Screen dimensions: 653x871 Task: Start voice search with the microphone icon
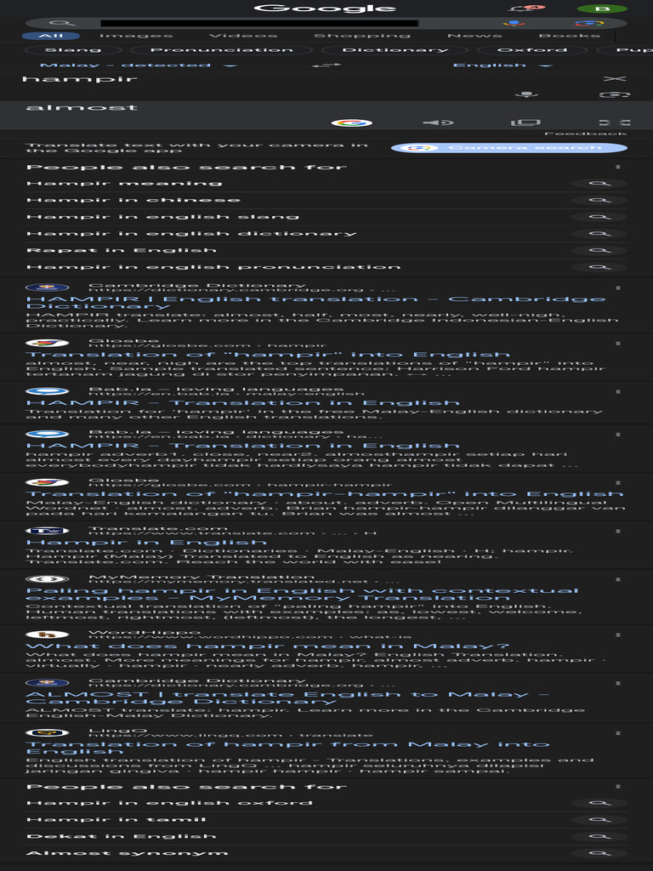click(514, 23)
